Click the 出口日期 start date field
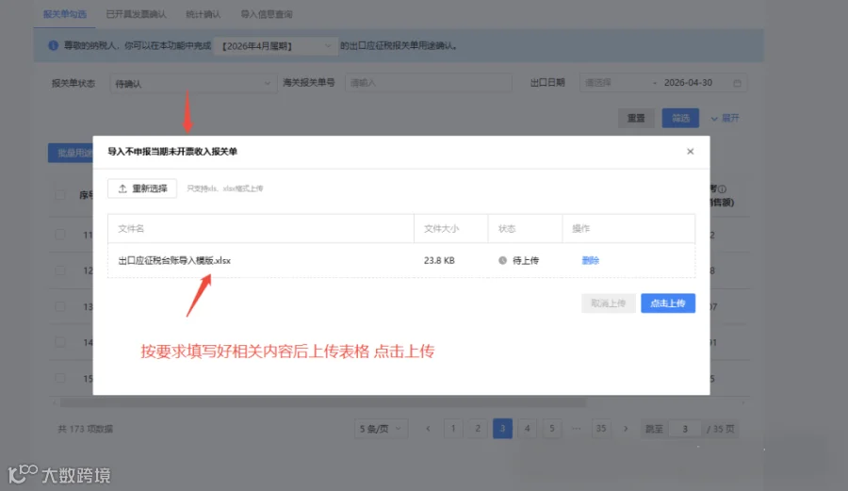This screenshot has height=491, width=848. coord(615,83)
